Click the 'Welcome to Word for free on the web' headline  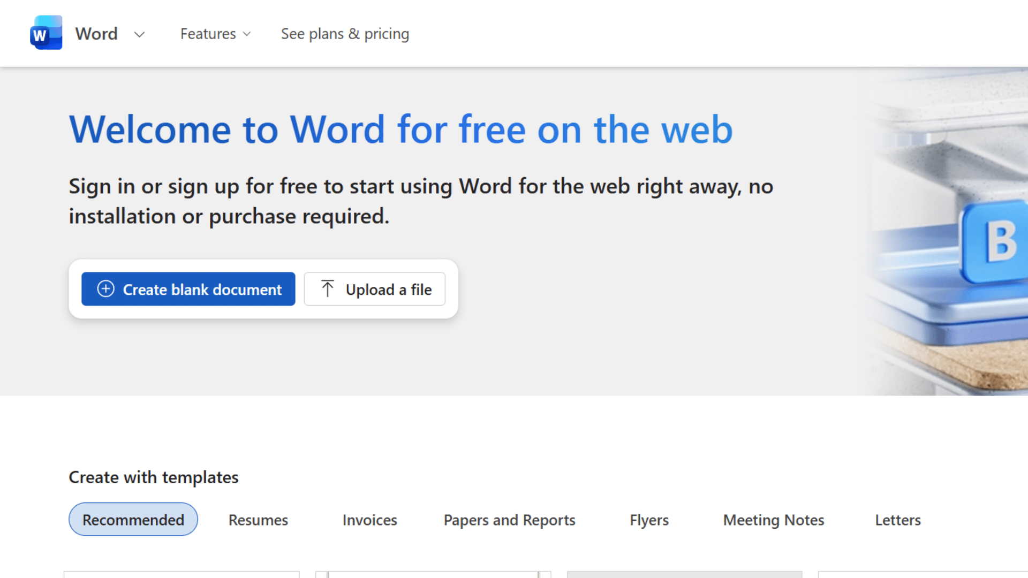pos(400,130)
